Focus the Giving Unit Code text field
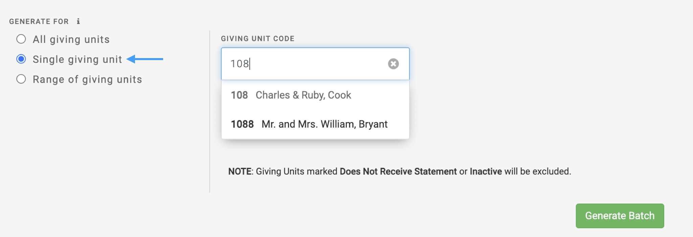This screenshot has height=237, width=693. click(305, 64)
